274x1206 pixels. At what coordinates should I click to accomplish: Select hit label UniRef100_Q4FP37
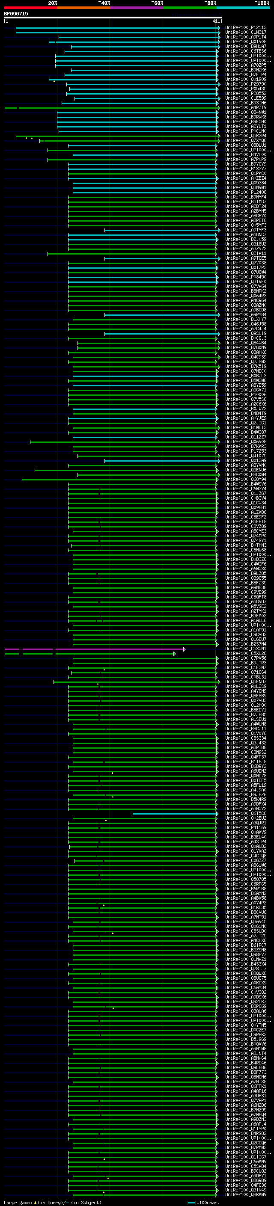click(245, 757)
